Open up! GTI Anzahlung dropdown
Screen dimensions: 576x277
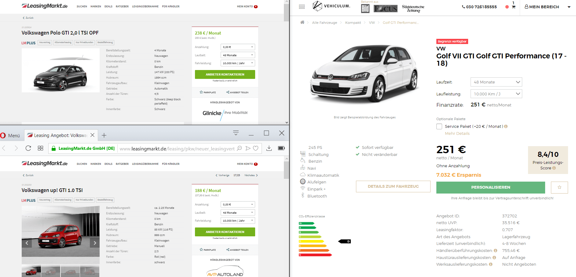238,205
